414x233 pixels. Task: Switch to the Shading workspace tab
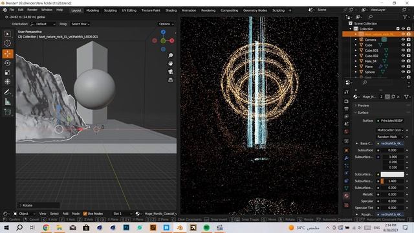click(x=171, y=10)
